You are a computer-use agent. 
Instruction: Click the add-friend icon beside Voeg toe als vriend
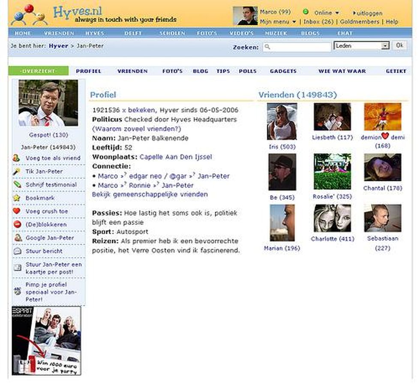pyautogui.click(x=16, y=158)
